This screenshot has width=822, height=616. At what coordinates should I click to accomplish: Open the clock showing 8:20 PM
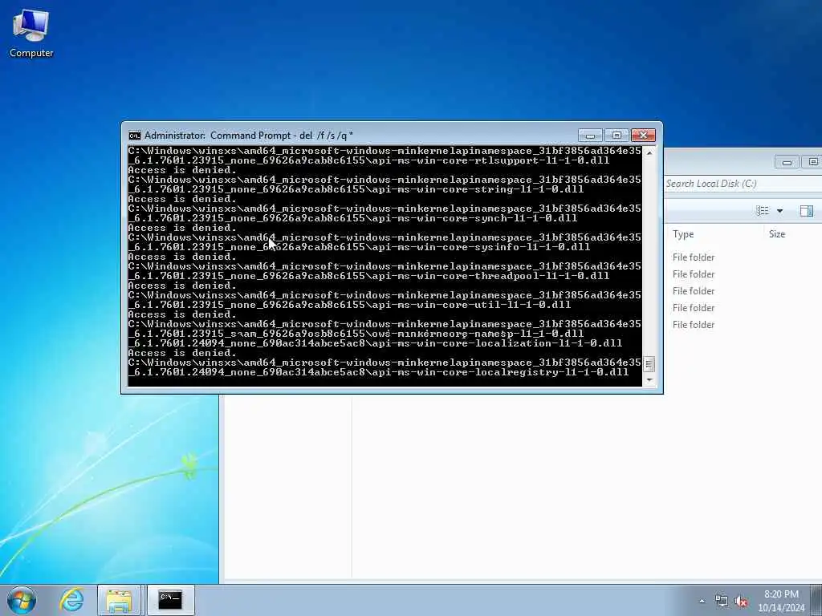pos(781,594)
